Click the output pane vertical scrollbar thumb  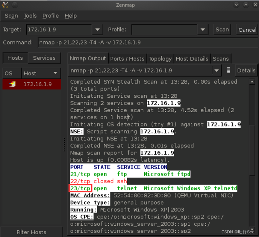pyautogui.click(x=252, y=150)
